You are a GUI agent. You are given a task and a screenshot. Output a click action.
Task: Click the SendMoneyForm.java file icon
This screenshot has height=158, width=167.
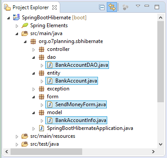click(50, 104)
